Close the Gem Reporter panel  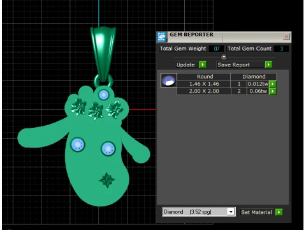[286, 36]
